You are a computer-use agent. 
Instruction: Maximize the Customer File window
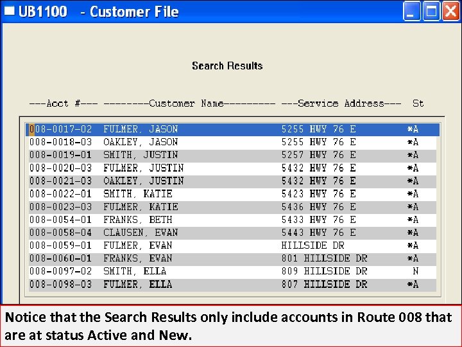coord(431,11)
